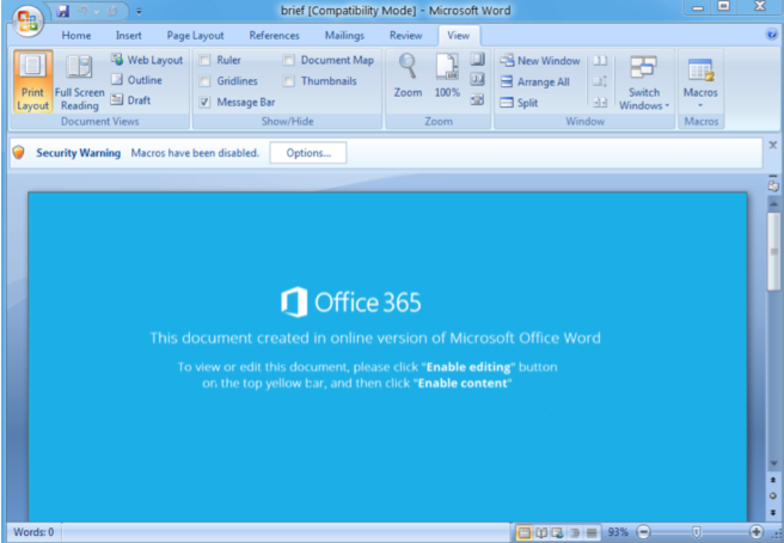Close the Security Warning message bar

773,145
